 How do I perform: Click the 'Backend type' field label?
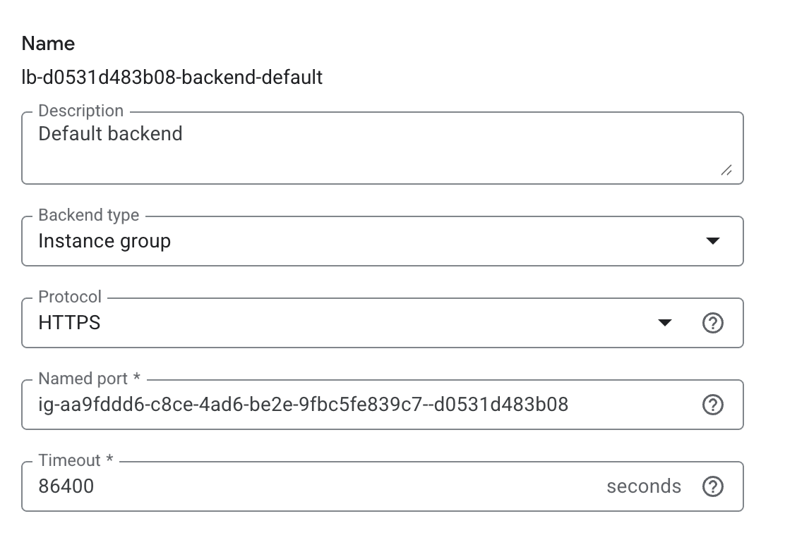point(89,216)
